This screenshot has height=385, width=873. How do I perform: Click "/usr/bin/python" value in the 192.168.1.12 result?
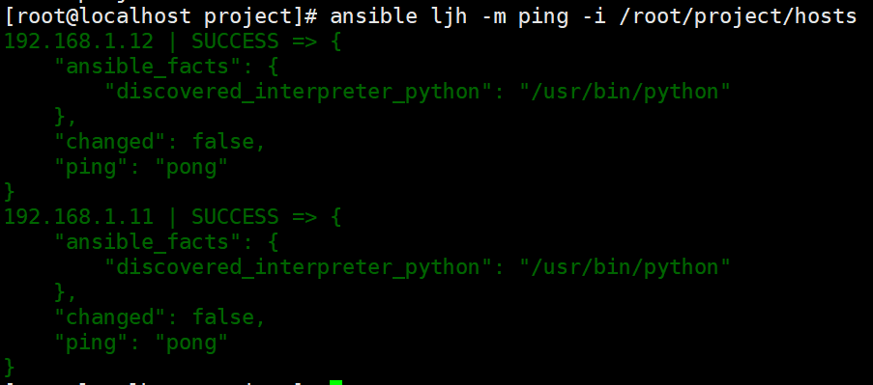pyautogui.click(x=625, y=92)
